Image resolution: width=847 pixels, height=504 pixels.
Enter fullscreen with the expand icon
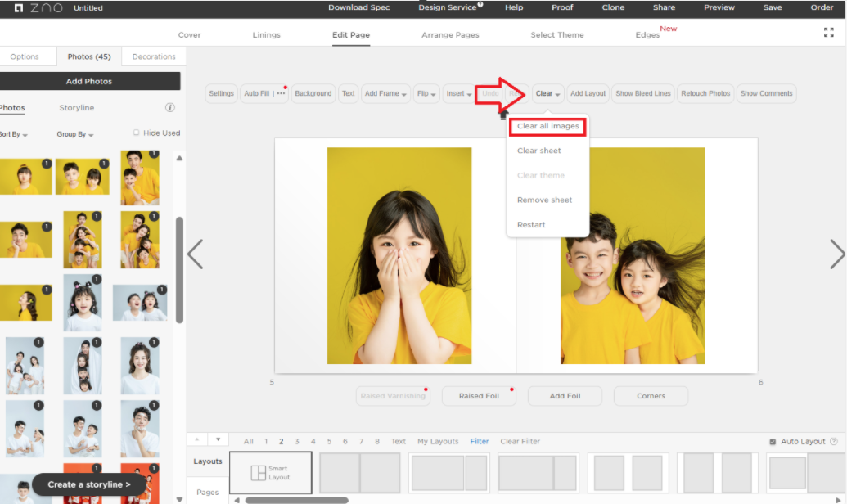(829, 33)
